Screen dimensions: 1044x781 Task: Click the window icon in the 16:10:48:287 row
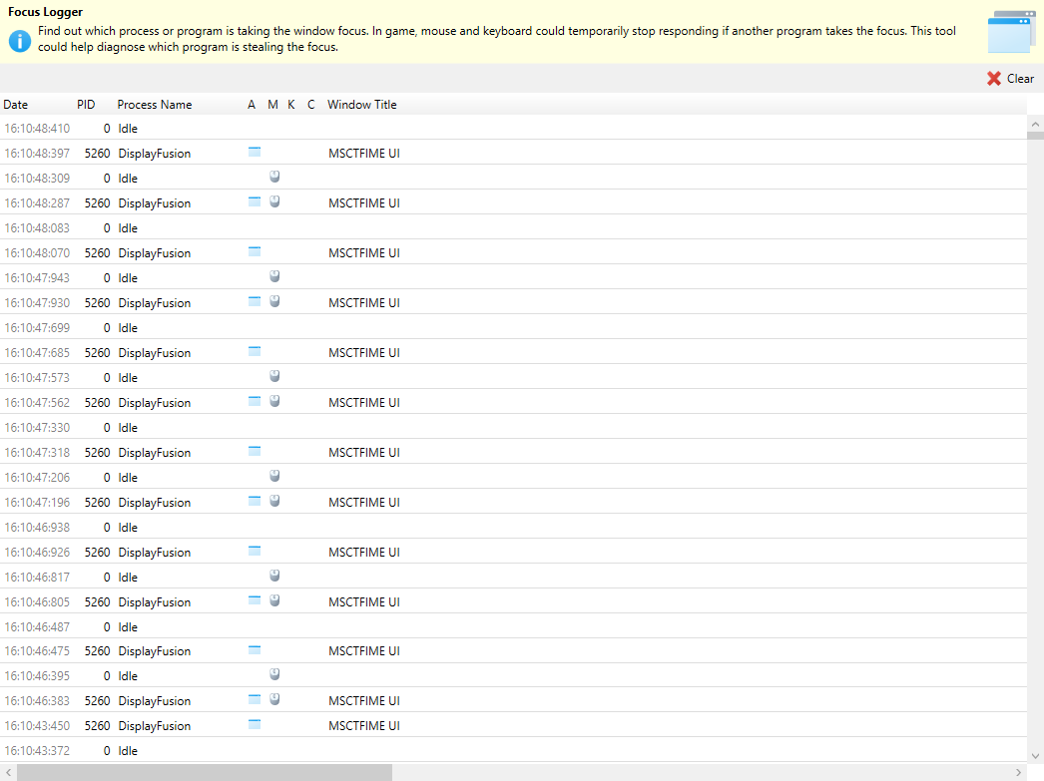[255, 201]
